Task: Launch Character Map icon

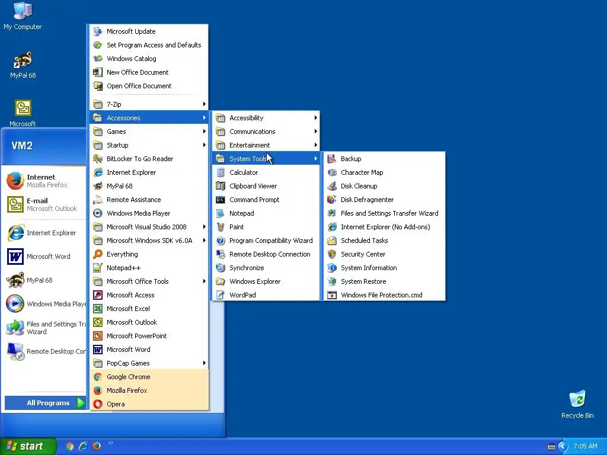Action: (332, 172)
